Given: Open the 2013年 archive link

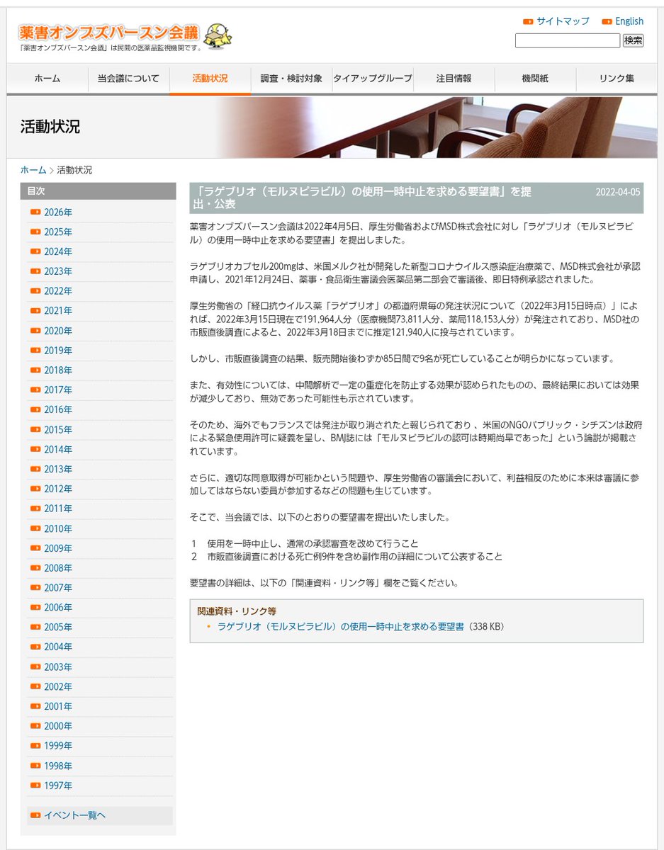Looking at the screenshot, I should tap(58, 470).
